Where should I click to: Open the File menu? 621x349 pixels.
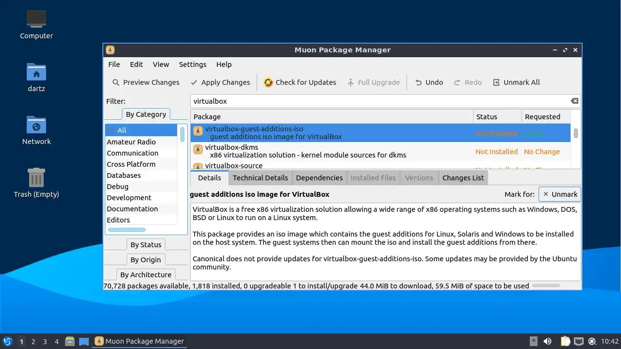click(114, 64)
